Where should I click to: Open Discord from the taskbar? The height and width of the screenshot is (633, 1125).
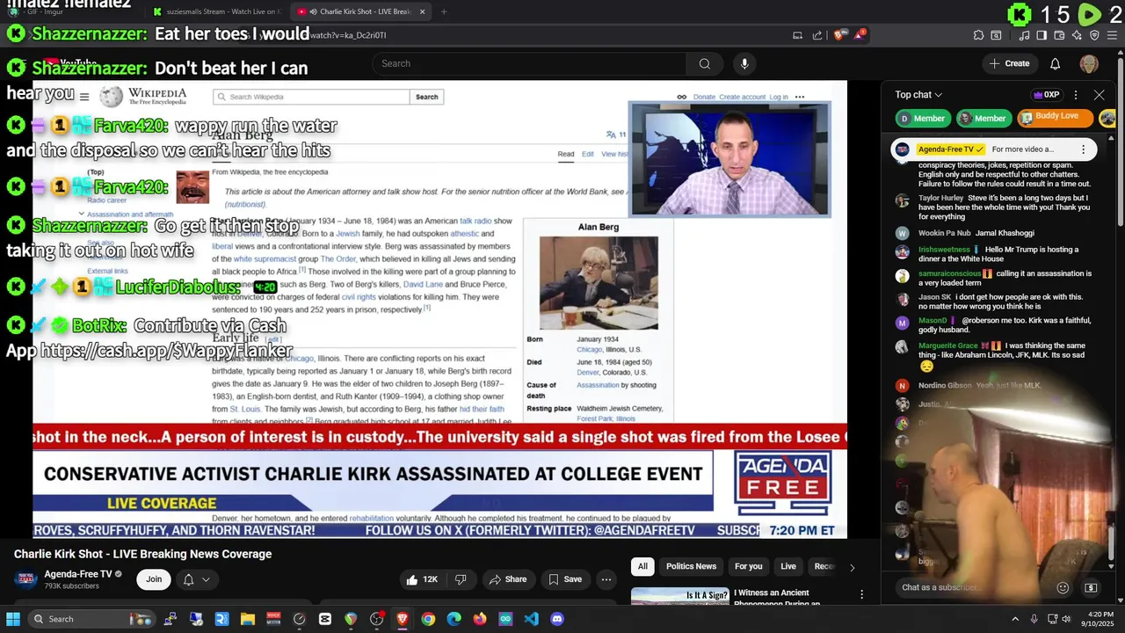pyautogui.click(x=556, y=619)
